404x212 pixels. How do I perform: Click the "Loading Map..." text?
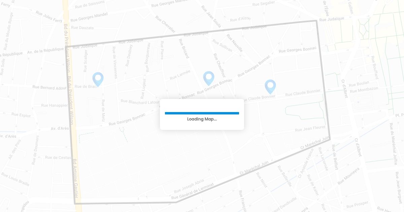202,119
